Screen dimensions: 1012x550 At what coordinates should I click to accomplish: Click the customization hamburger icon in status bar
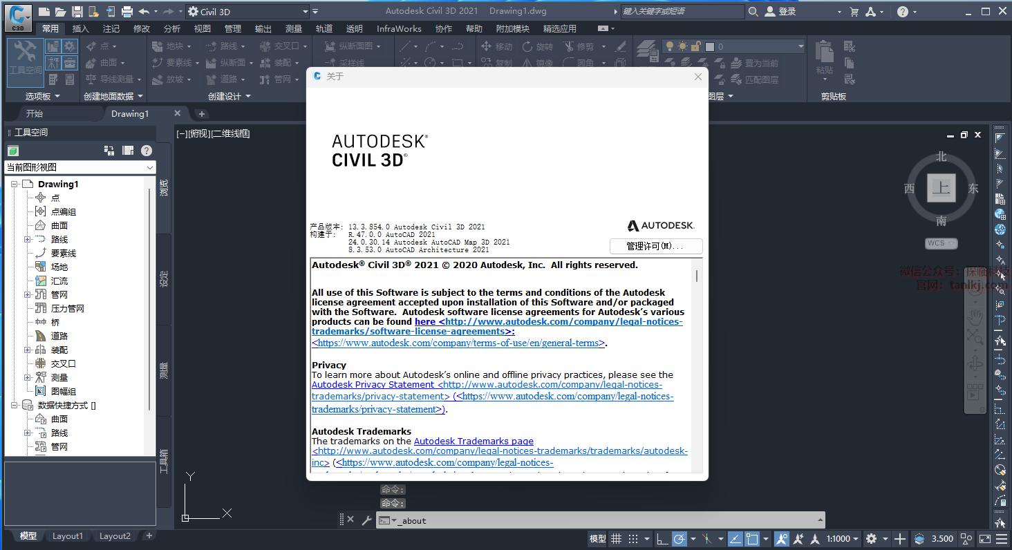pos(1001,538)
